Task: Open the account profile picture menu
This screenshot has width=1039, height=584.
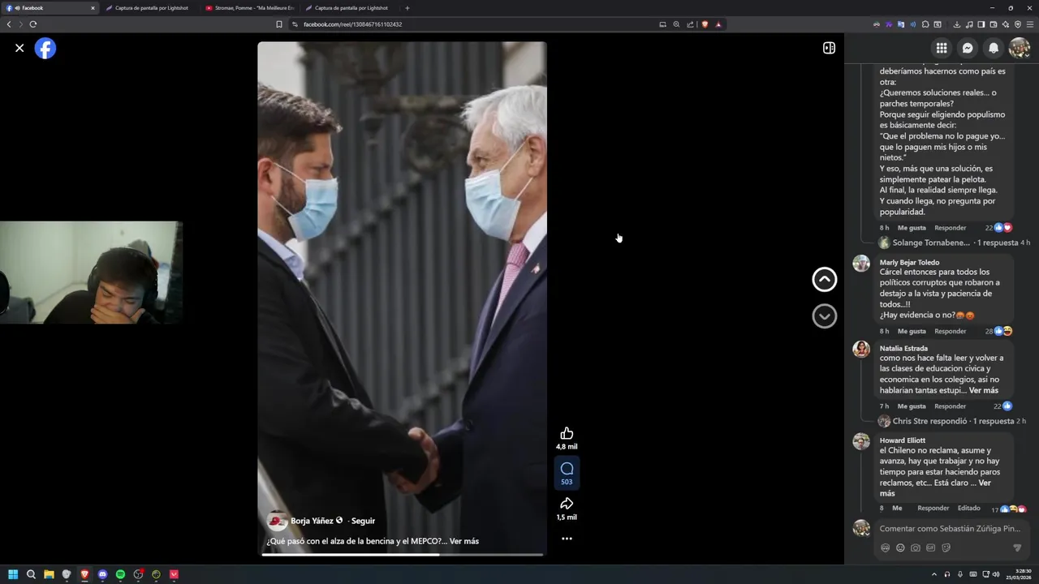Action: pyautogui.click(x=1020, y=48)
